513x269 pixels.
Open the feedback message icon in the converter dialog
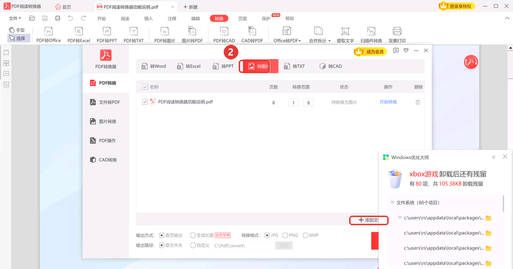click(x=396, y=51)
